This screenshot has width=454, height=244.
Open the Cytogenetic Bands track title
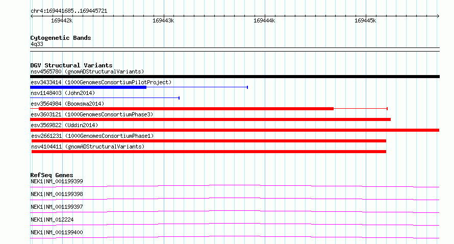coord(61,38)
